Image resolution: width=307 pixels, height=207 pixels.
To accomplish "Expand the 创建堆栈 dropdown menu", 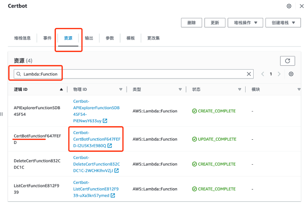I will 282,23.
